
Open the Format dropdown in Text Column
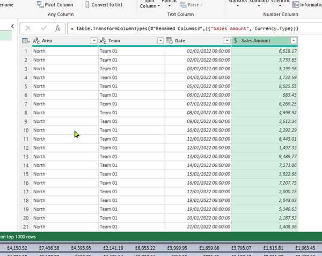tap(169, 3)
